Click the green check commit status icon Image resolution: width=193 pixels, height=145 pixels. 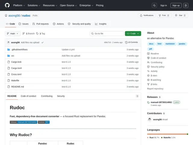coord(43,42)
